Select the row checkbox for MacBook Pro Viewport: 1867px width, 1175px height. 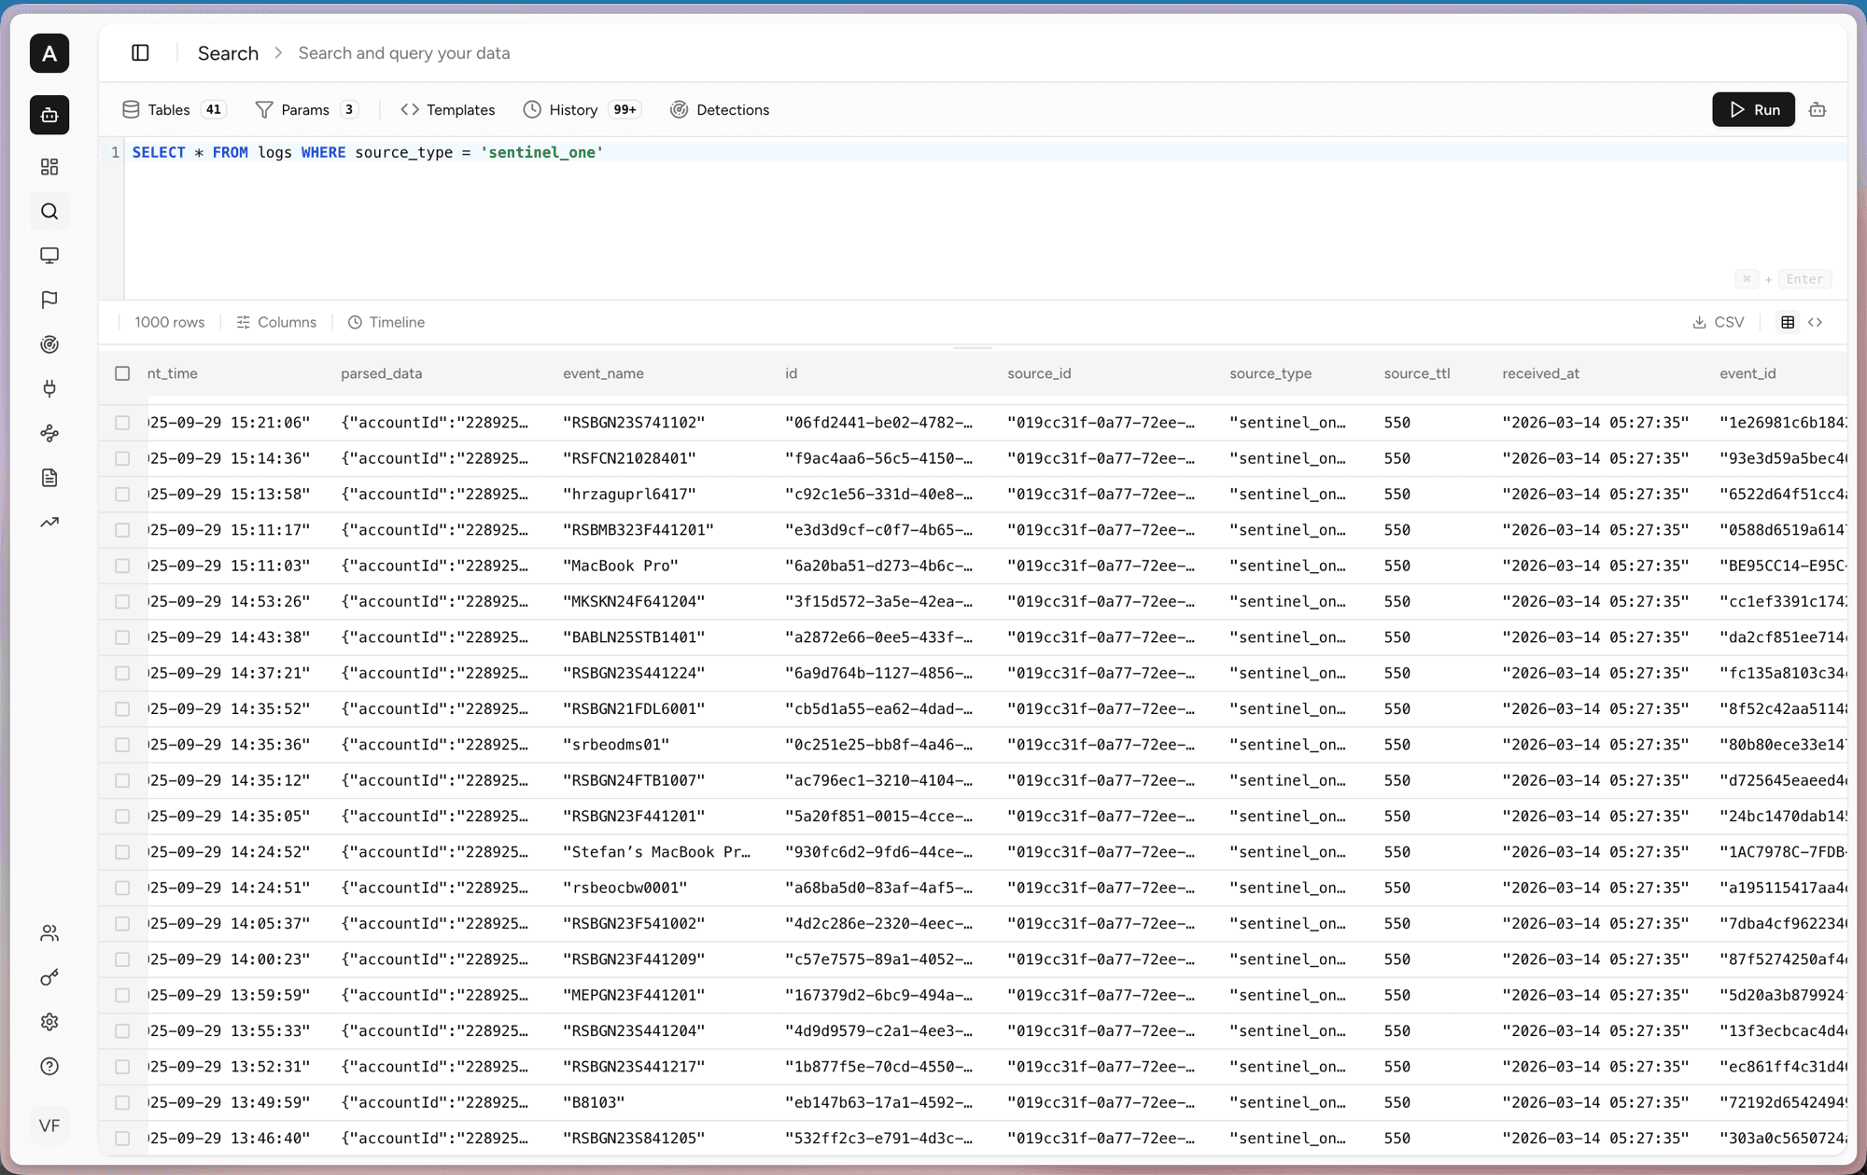pos(122,566)
